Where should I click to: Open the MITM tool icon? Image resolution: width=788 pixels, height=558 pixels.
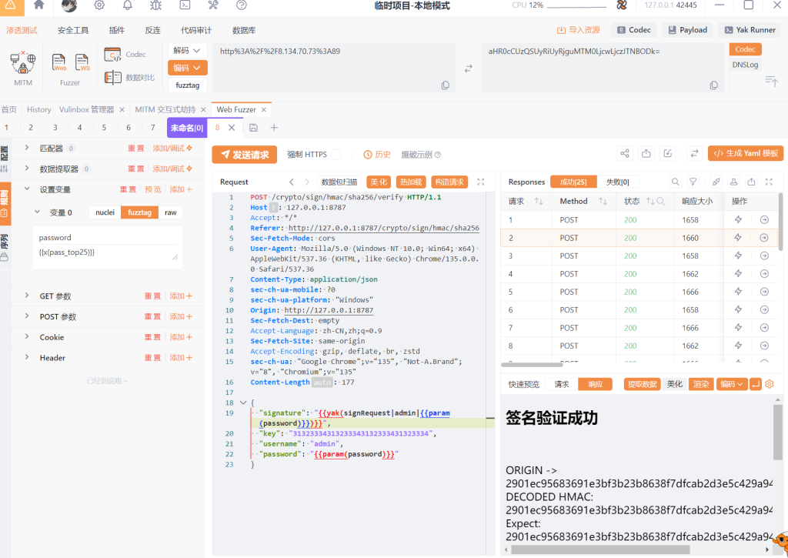pos(23,63)
